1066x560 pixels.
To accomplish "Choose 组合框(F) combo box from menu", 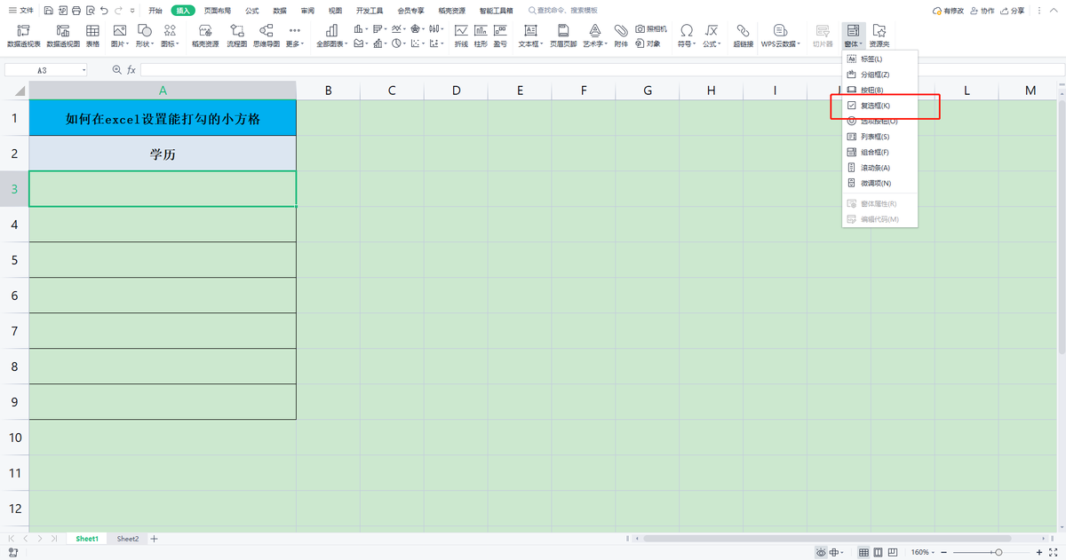I will [879, 152].
